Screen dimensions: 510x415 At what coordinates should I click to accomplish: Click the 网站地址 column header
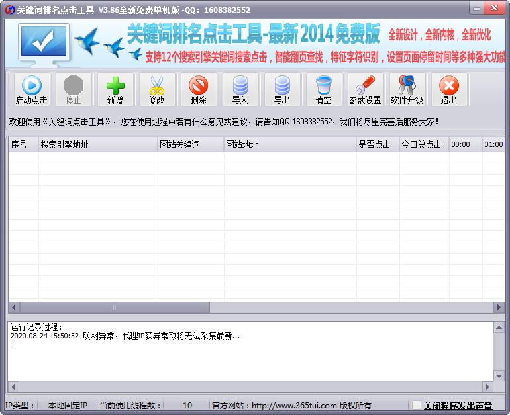pyautogui.click(x=289, y=144)
